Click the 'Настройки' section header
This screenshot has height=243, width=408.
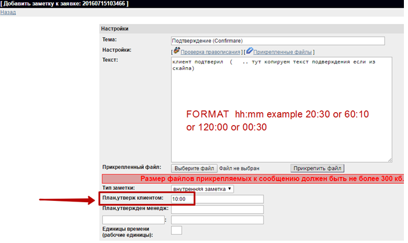click(x=251, y=29)
